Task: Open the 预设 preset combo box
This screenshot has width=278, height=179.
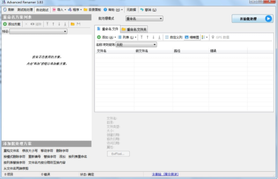Action: tap(38, 32)
